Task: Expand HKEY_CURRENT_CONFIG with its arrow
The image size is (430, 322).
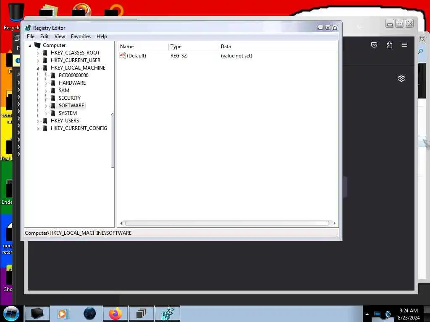Action: (x=38, y=129)
